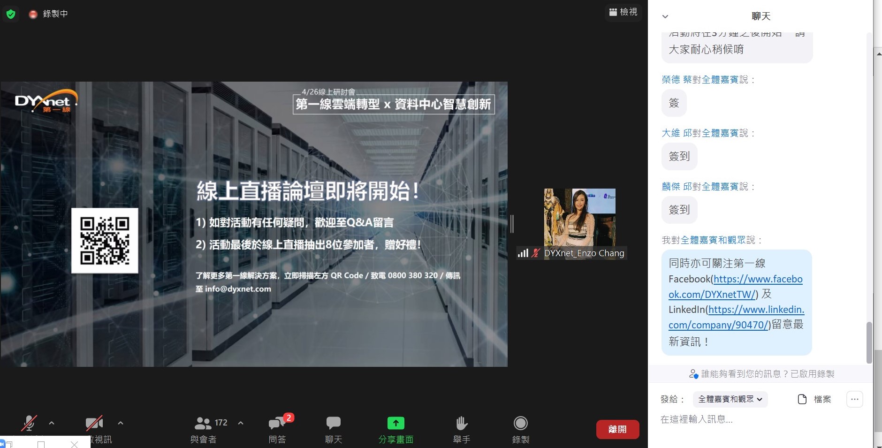Click the green encryption shield icon
This screenshot has height=448, width=882.
tap(11, 14)
